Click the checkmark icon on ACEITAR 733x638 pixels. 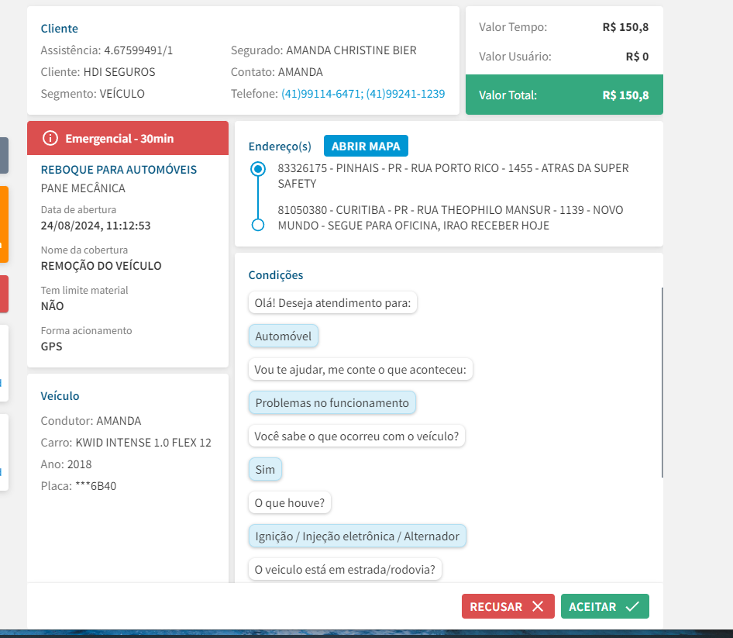tap(632, 606)
